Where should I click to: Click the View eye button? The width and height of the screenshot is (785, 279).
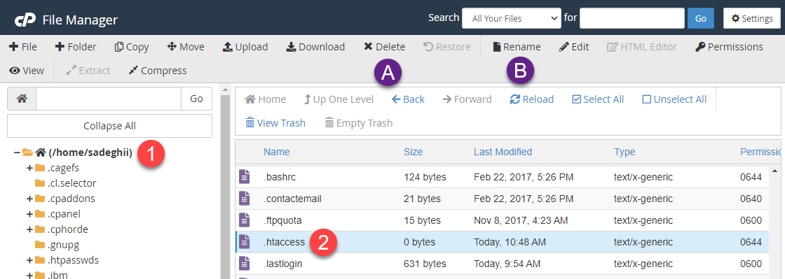click(x=27, y=71)
